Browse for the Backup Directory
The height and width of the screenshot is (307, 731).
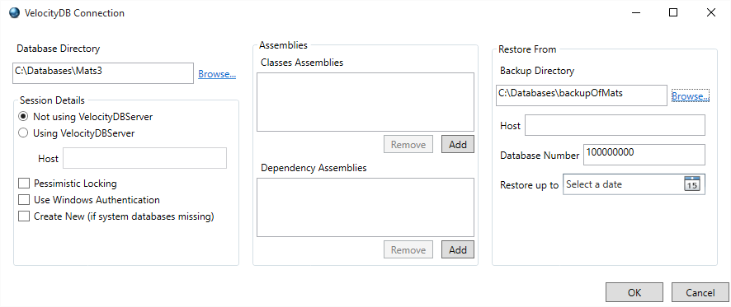[690, 96]
